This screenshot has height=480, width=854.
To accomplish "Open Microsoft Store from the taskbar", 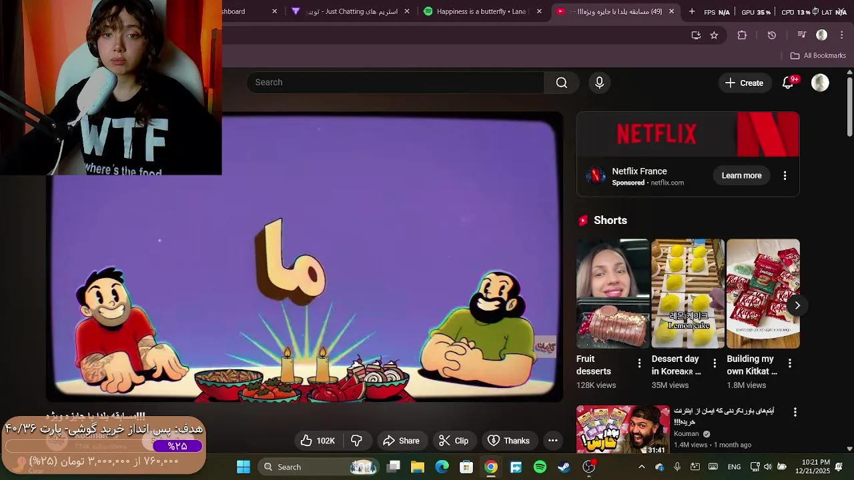I will 466,467.
